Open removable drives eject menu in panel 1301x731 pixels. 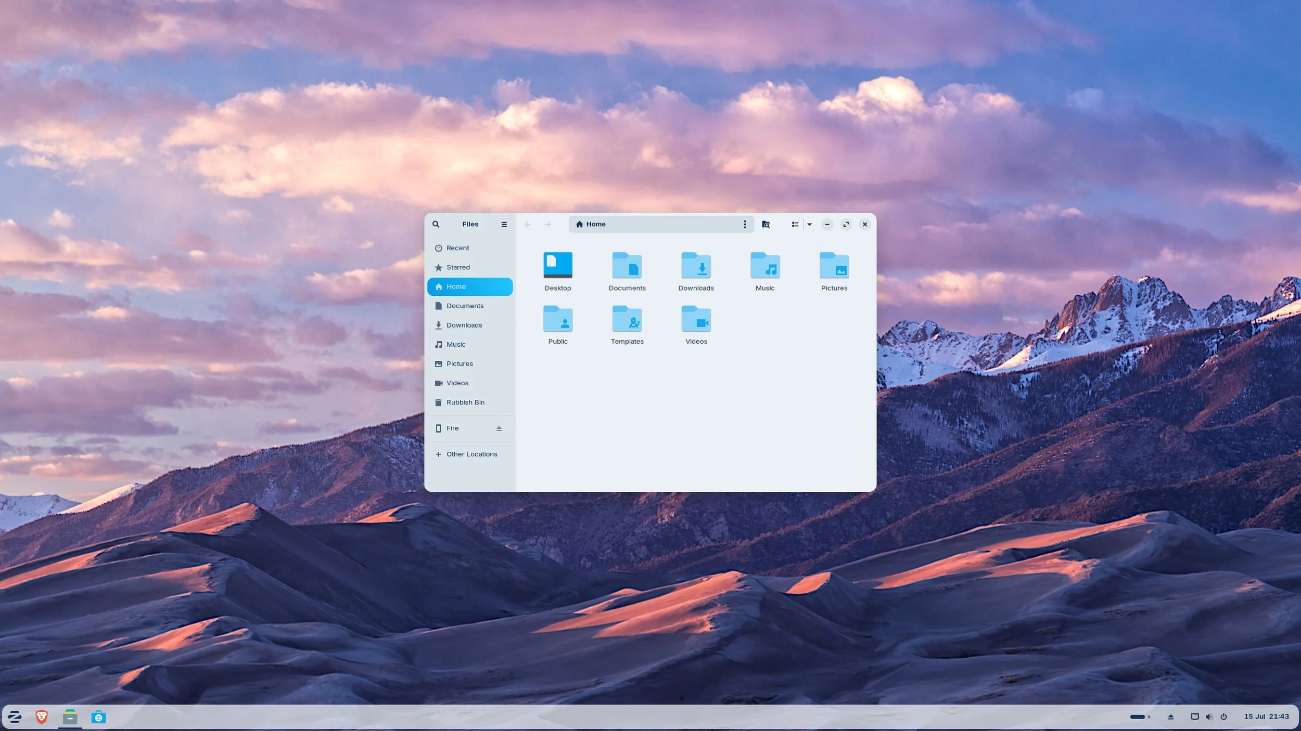1170,717
